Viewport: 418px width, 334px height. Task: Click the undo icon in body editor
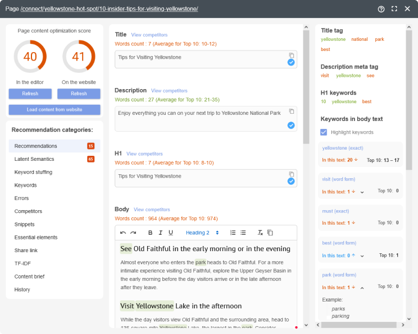[x=123, y=233]
